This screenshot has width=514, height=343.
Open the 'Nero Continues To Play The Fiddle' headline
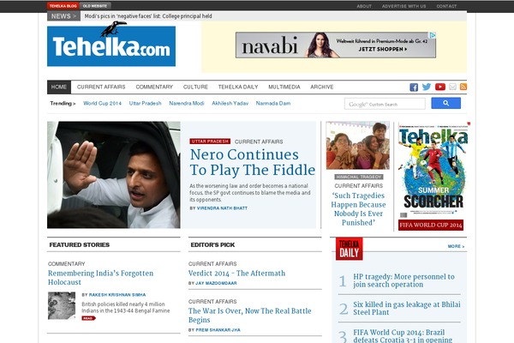[253, 162]
